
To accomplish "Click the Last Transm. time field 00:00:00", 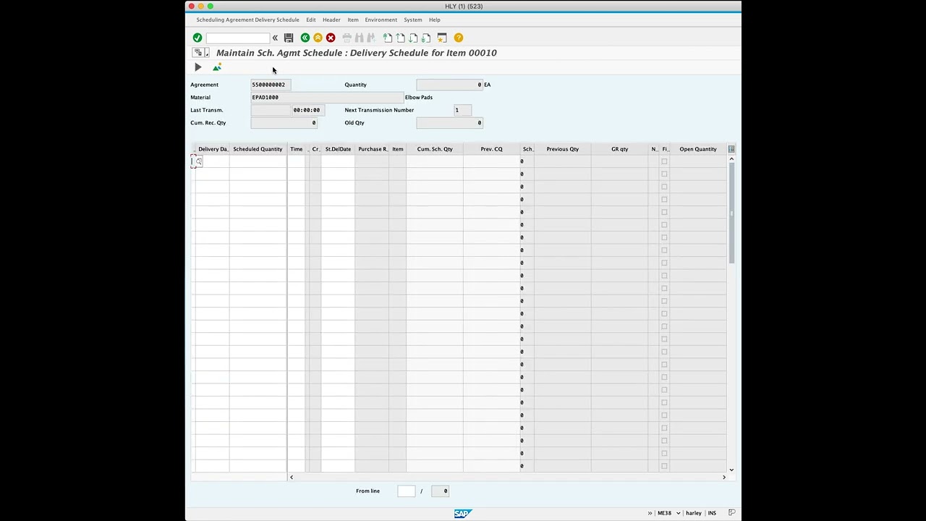I will coord(308,110).
